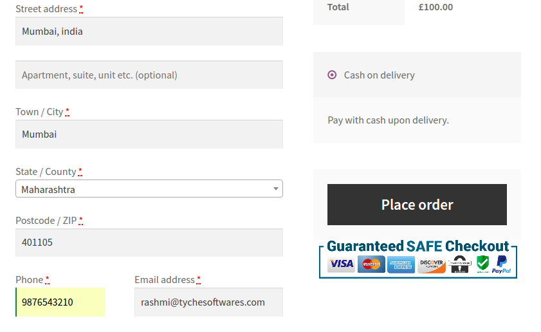Image resolution: width=541 pixels, height=332 pixels.
Task: Click the Phone number input field
Action: click(60, 302)
